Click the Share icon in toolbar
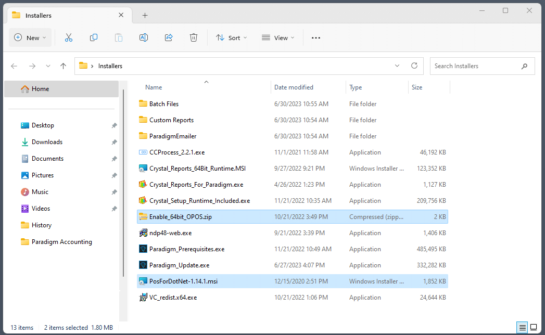This screenshot has height=335, width=545. pyautogui.click(x=169, y=37)
